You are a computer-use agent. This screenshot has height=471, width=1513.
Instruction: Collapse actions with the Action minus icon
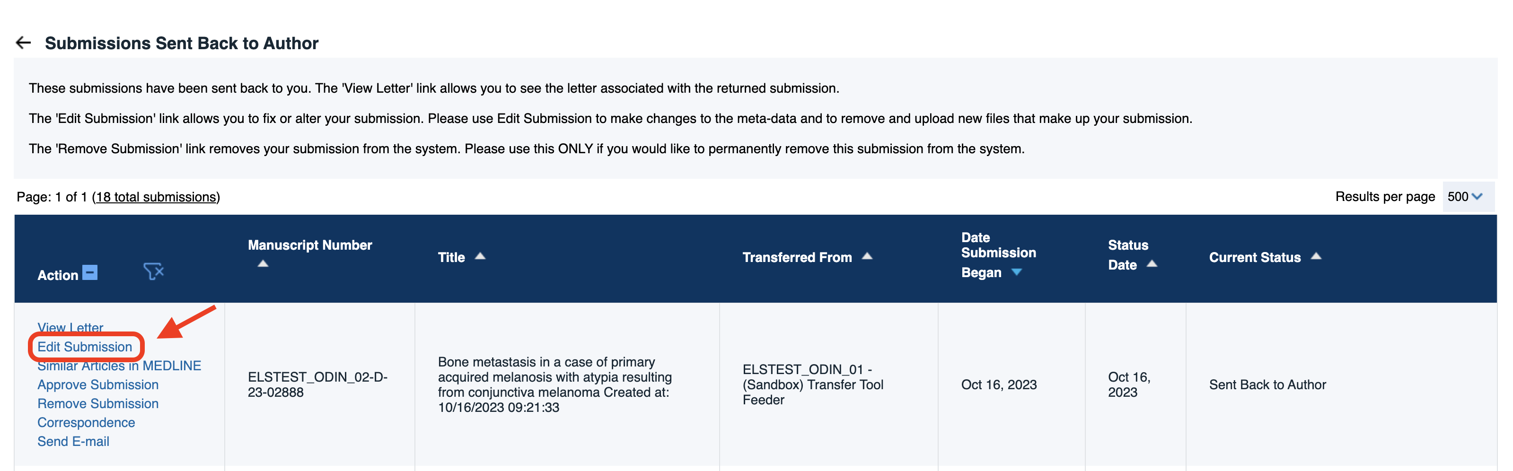[x=90, y=272]
